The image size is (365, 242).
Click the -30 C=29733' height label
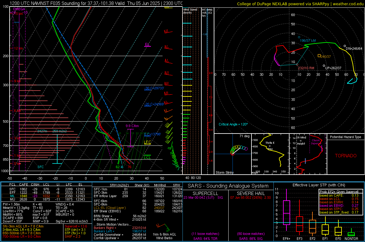point(154,88)
